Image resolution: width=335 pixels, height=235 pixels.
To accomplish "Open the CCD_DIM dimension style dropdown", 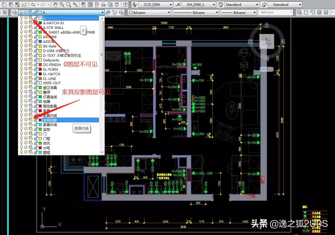I will [x=171, y=5].
